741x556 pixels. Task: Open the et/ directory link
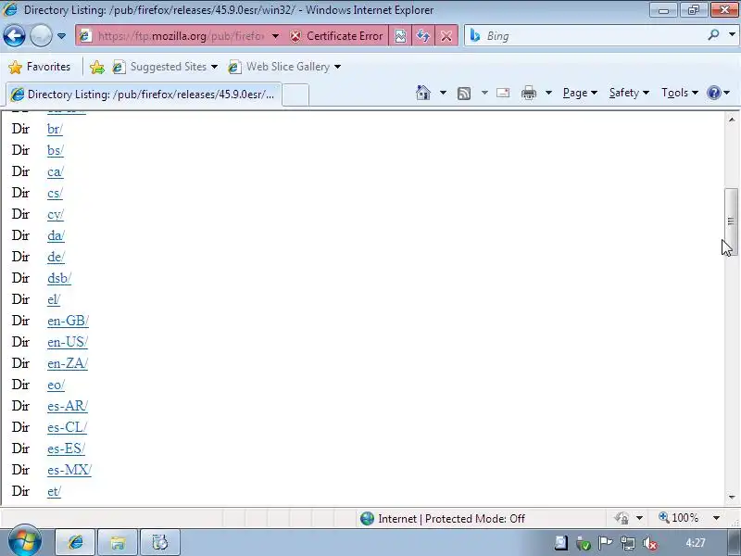pos(54,491)
